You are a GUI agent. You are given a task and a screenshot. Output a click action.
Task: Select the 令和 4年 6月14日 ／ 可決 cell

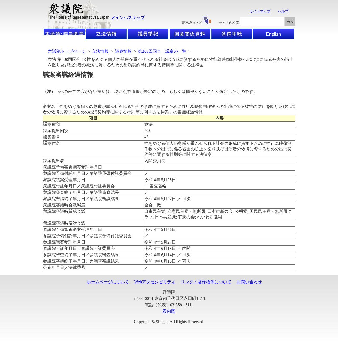pyautogui.click(x=220, y=255)
